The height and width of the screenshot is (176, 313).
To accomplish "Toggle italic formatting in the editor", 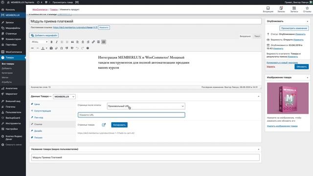I will [57, 42].
